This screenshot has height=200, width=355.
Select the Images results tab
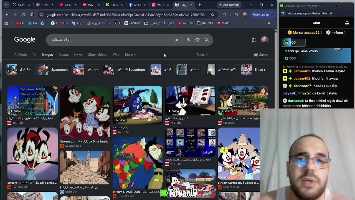pyautogui.click(x=47, y=55)
